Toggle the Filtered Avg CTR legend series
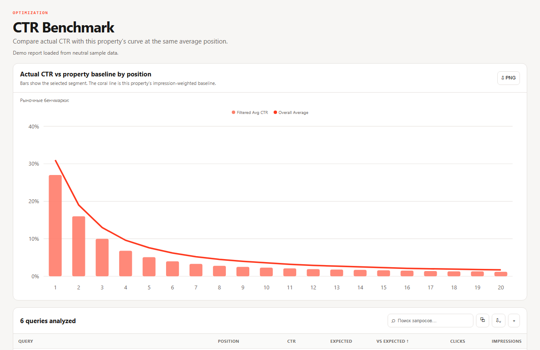This screenshot has width=540, height=350. point(250,113)
